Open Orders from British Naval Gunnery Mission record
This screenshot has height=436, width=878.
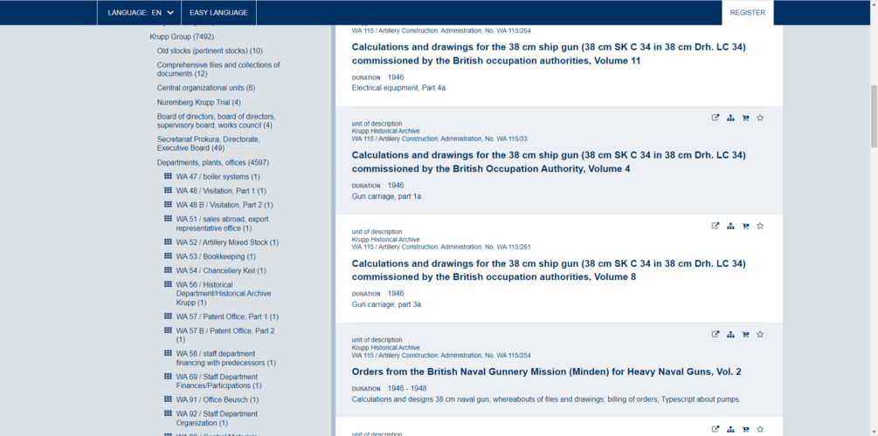click(x=547, y=371)
